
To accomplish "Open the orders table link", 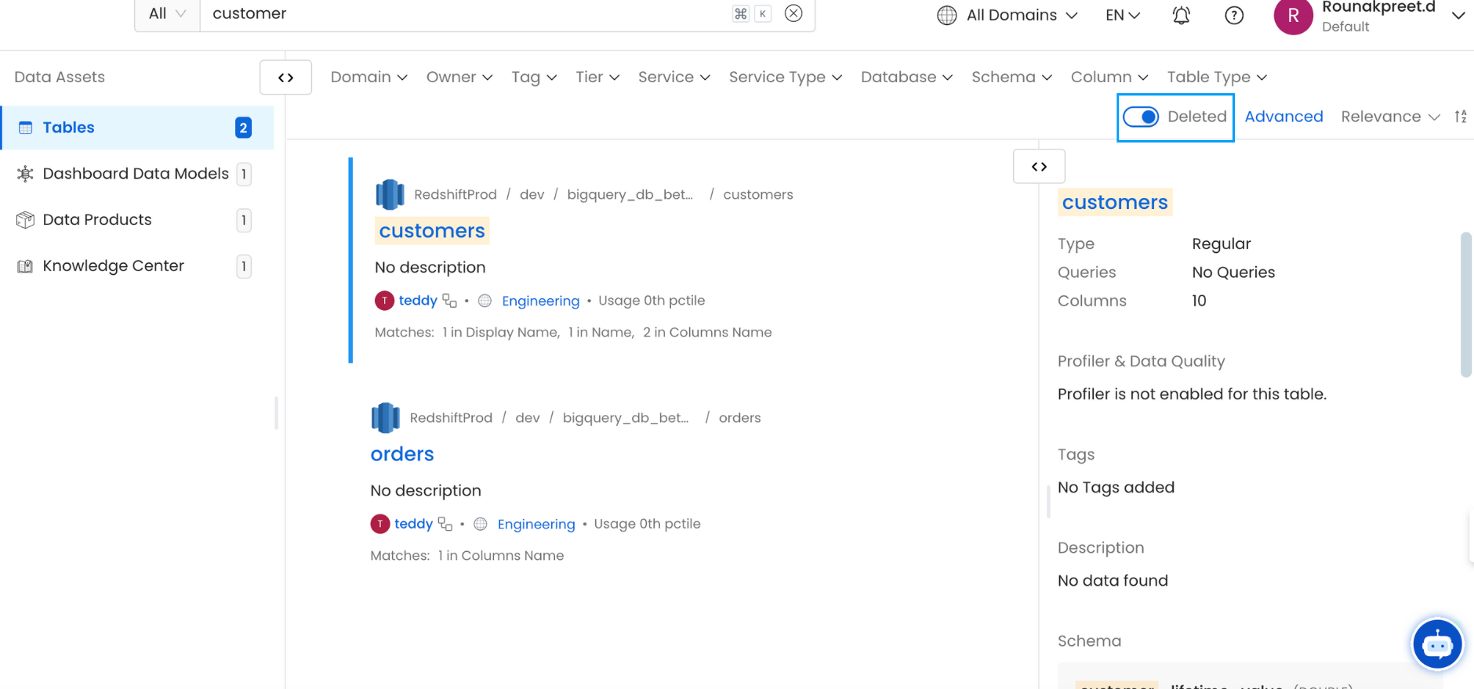I will point(401,454).
